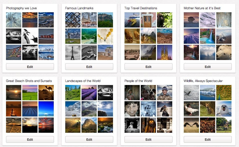Open the Photography we Love board title

[x=21, y=8]
